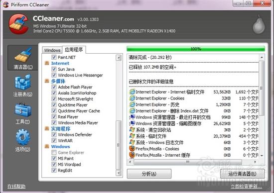
Task: Click Windows flag icon beside Windows 日志文件 row
Action: tap(133, 142)
